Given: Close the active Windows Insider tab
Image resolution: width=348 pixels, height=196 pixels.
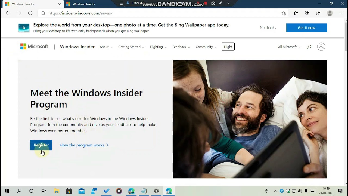Looking at the screenshot, I should click(60, 4).
